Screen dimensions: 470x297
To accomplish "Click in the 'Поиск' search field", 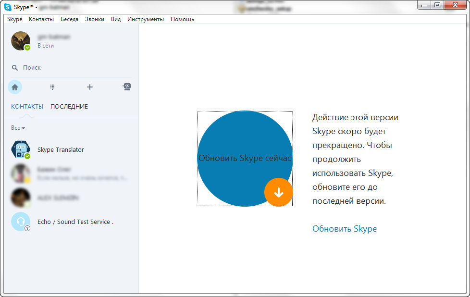I will tap(72, 68).
